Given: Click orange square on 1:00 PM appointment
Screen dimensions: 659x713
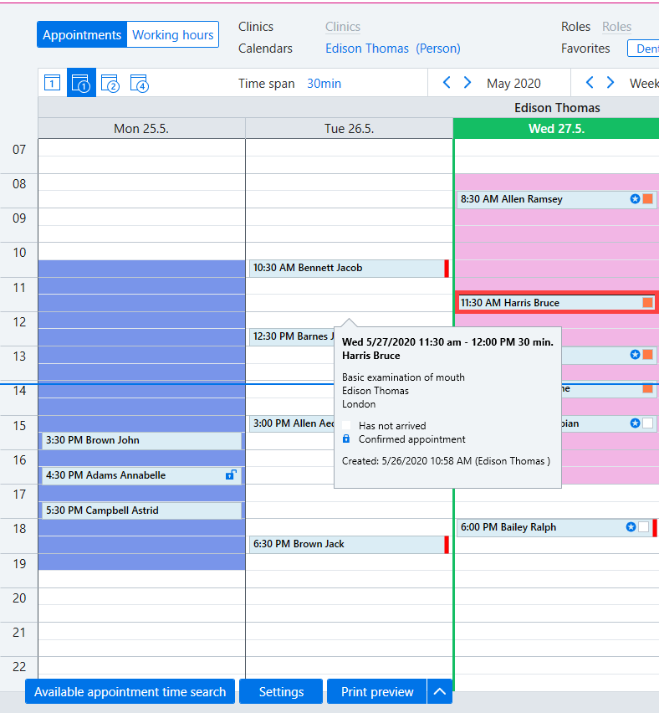Looking at the screenshot, I should [x=647, y=355].
